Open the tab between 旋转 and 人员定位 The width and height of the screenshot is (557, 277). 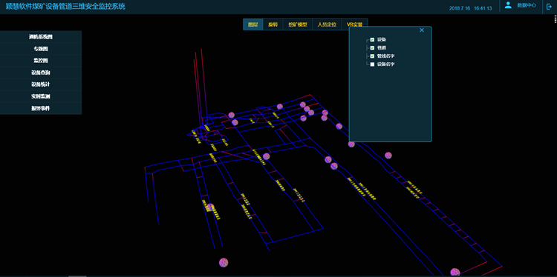pos(298,24)
